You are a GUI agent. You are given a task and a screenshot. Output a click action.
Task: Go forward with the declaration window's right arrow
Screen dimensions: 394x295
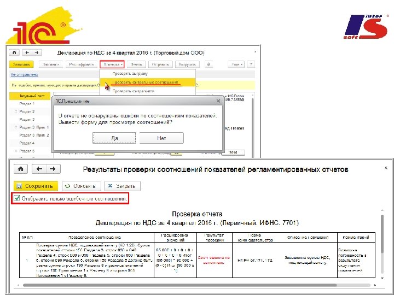[37, 52]
